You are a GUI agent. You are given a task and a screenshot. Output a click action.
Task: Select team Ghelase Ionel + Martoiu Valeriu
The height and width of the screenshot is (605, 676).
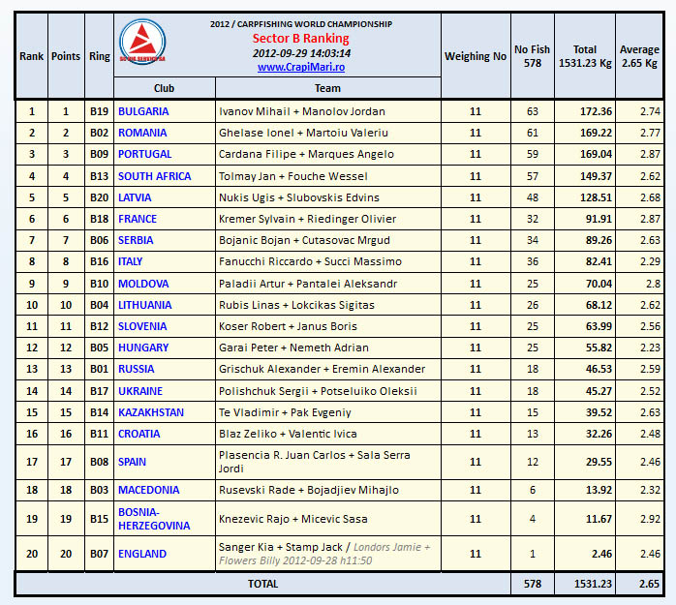click(303, 133)
